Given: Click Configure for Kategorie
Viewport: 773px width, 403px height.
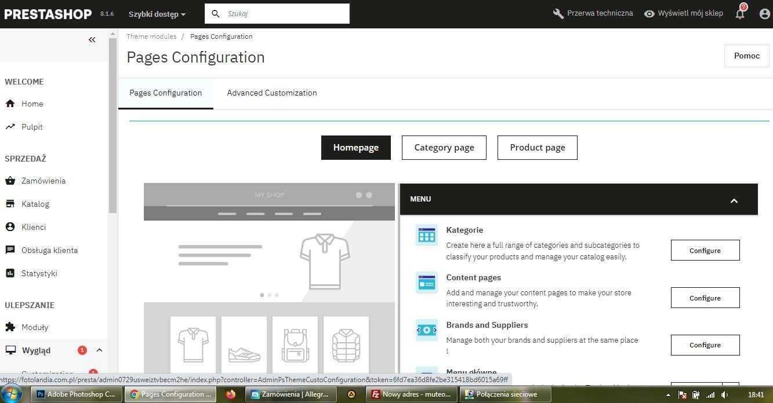Looking at the screenshot, I should tap(705, 251).
